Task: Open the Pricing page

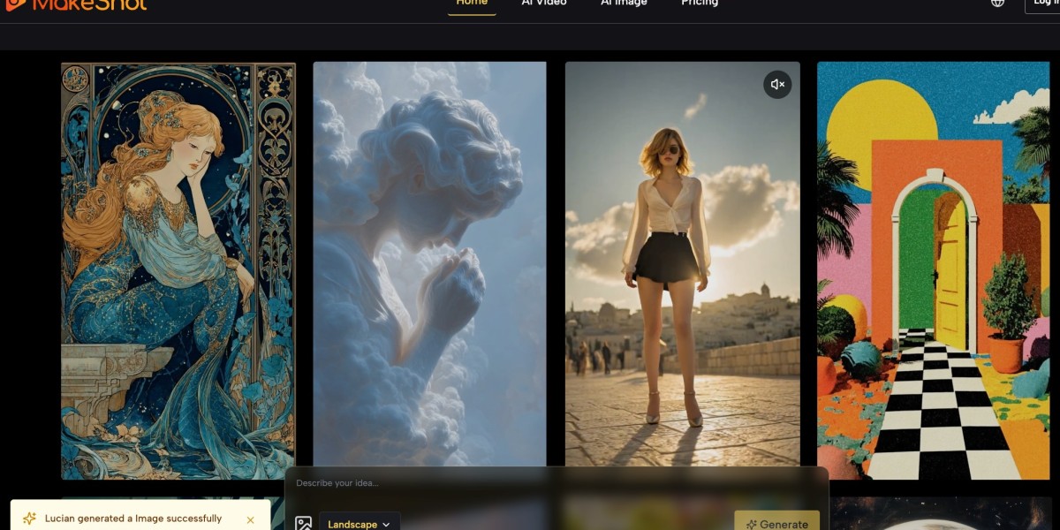Action: pyautogui.click(x=700, y=3)
